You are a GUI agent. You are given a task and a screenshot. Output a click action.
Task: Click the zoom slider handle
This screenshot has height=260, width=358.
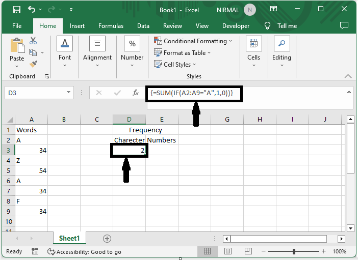[x=294, y=251]
